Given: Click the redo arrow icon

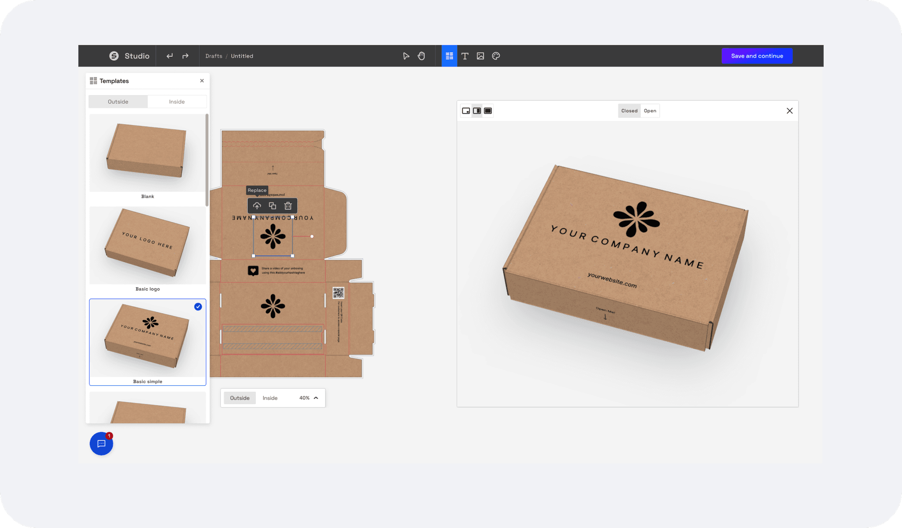Looking at the screenshot, I should [185, 56].
